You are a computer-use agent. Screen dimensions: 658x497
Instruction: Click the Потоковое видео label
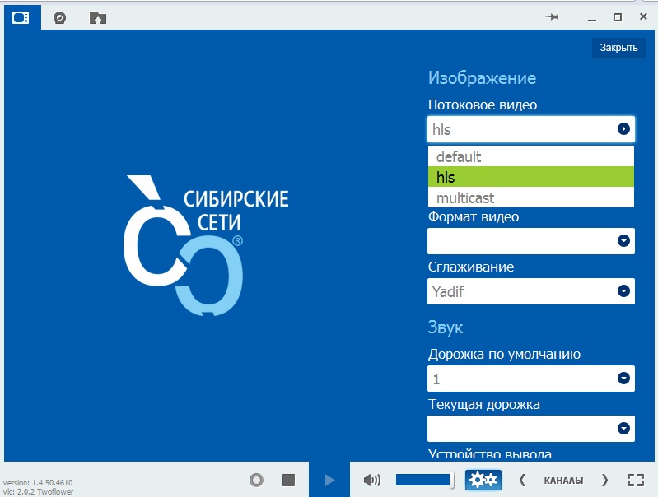pos(483,105)
